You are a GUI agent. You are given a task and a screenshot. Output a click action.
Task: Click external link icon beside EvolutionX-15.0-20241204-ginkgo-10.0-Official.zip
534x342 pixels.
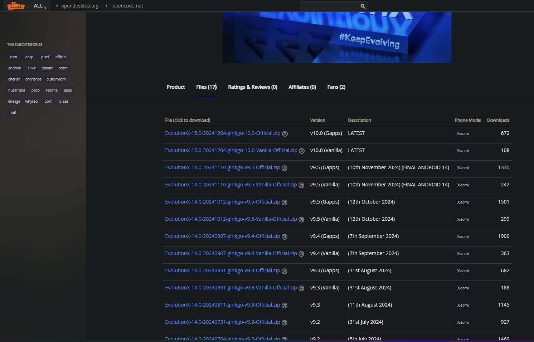pos(285,134)
